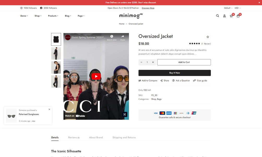
Task: Go to Home breadcrumb
Action: point(121,24)
